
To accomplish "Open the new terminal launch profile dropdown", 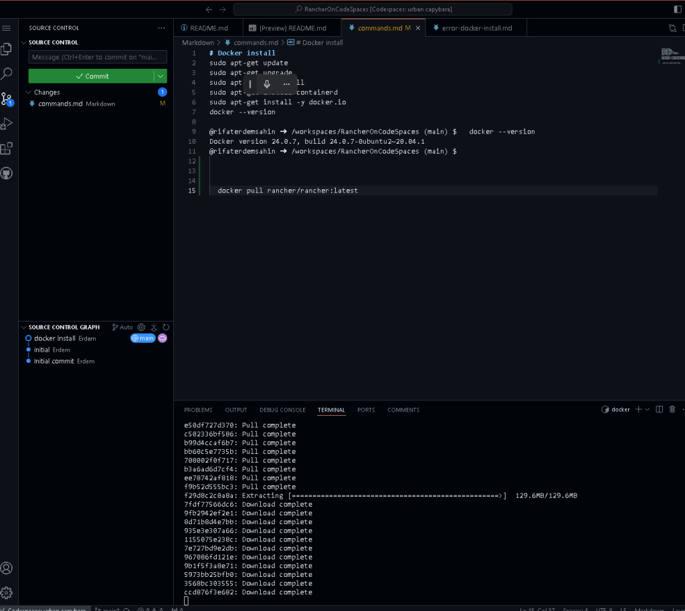I will point(647,409).
